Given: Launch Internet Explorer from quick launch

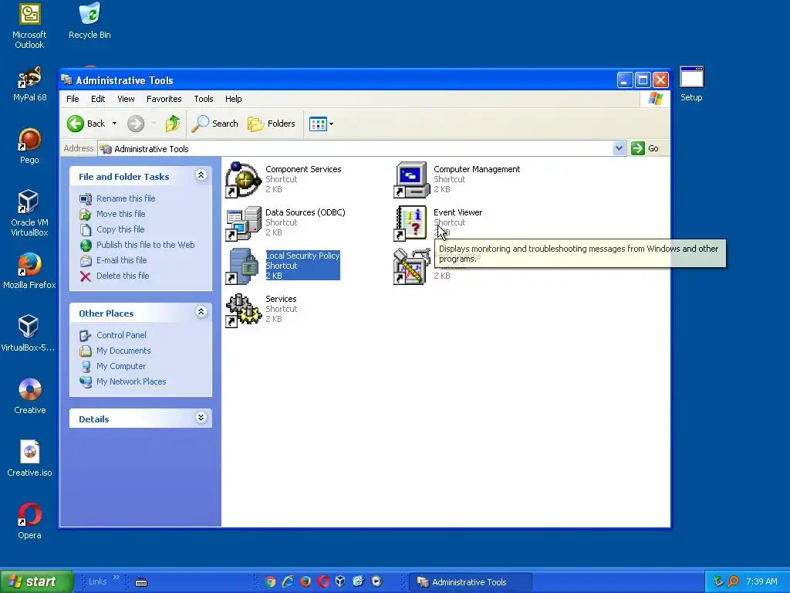Looking at the screenshot, I should (289, 582).
